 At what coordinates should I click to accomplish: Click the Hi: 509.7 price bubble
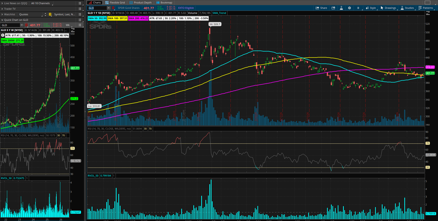coord(215,24)
